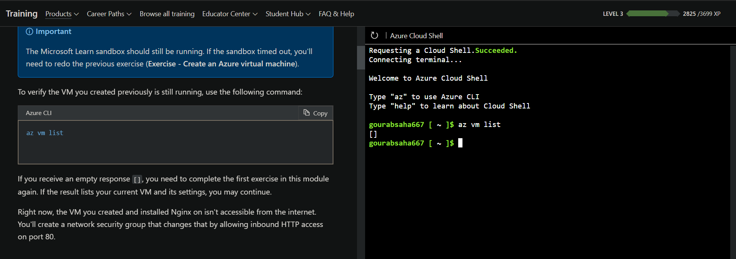Open the FAQ & Help page
The height and width of the screenshot is (259, 736).
pos(336,14)
